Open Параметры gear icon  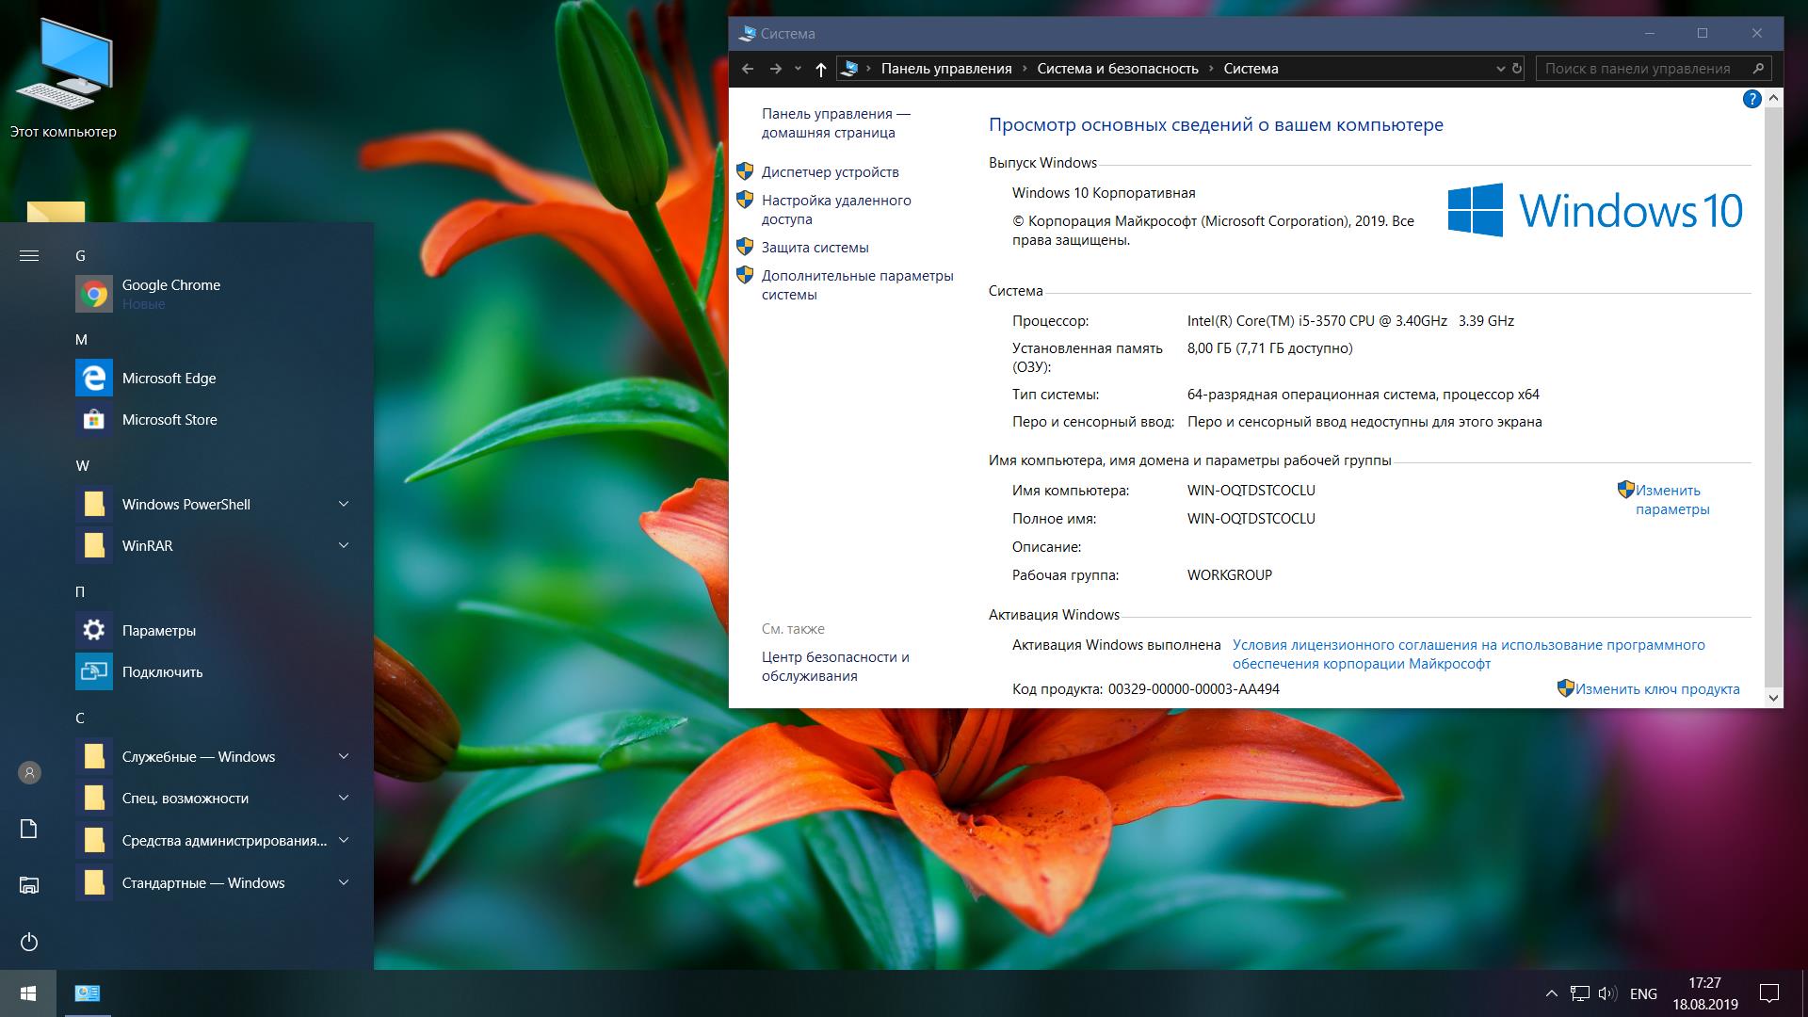coord(94,630)
